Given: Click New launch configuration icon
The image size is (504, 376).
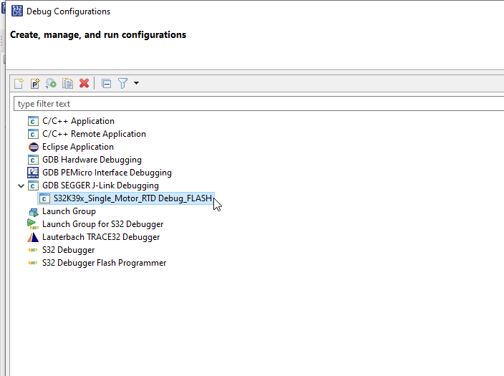Looking at the screenshot, I should pos(19,83).
